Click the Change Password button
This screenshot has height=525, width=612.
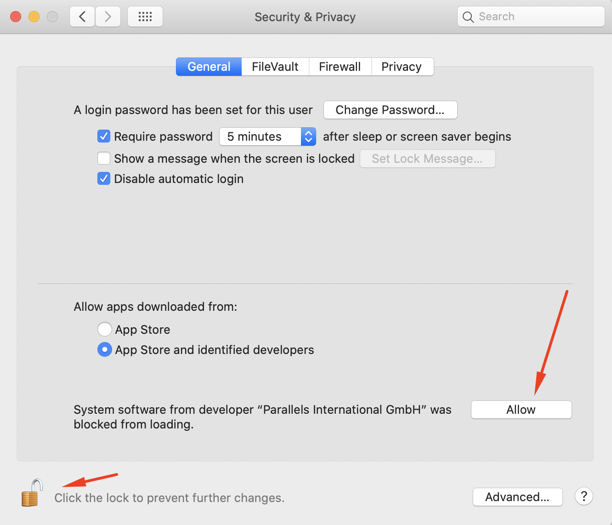point(390,110)
